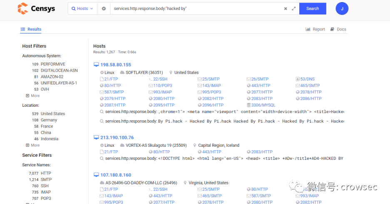Open 2087/HTTP service link

click(114, 105)
